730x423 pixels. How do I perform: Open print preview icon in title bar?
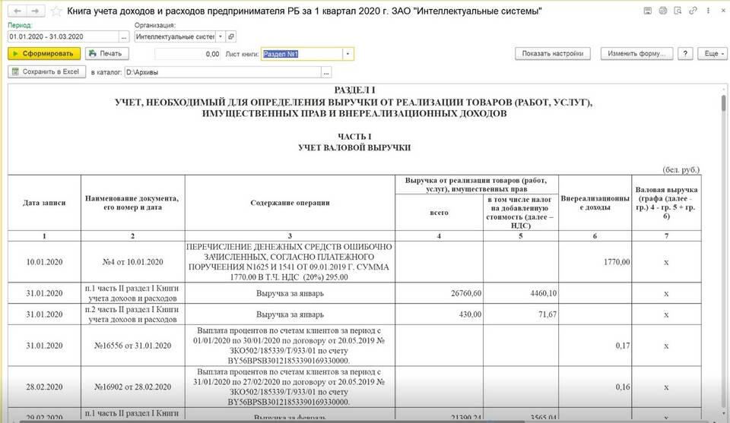677,11
